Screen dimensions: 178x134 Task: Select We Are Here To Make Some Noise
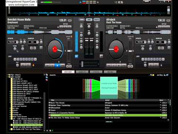(108, 118)
